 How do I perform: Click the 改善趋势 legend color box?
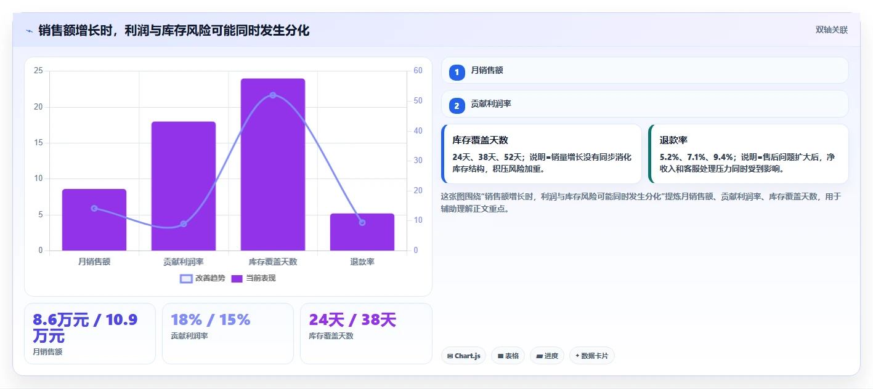coord(186,278)
